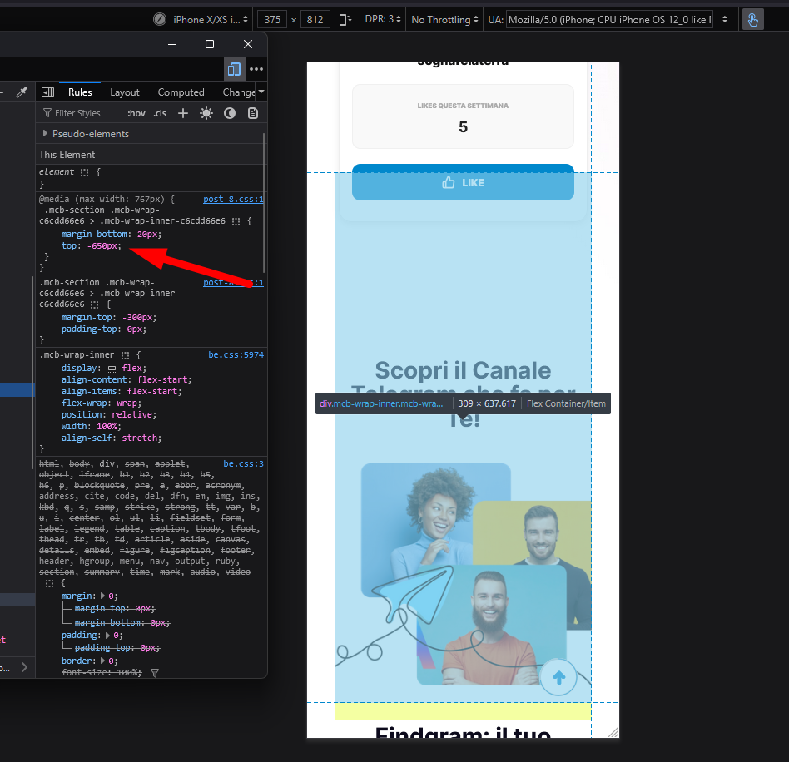Viewport: 789px width, 762px height.
Task: Toggle Responsive Design Mode icon in devtools
Action: coord(234,69)
